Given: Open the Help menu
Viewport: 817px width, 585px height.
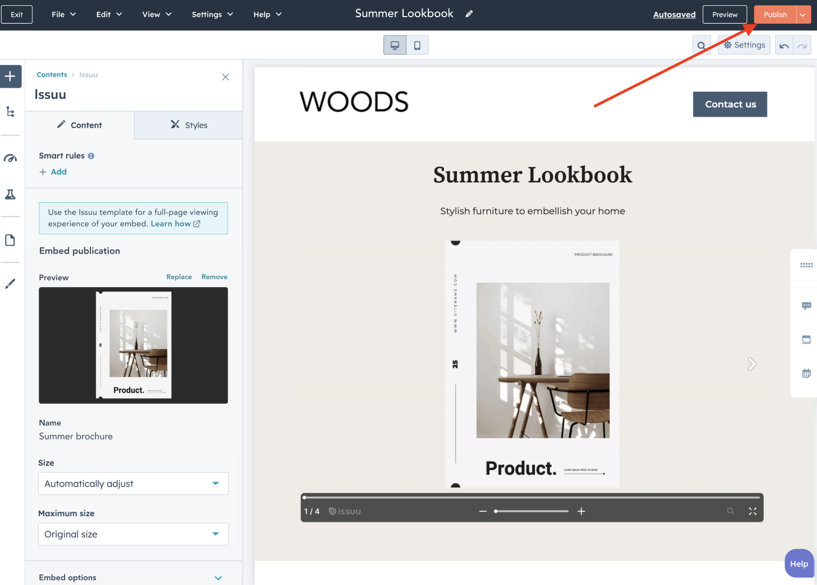Looking at the screenshot, I should tap(267, 15).
